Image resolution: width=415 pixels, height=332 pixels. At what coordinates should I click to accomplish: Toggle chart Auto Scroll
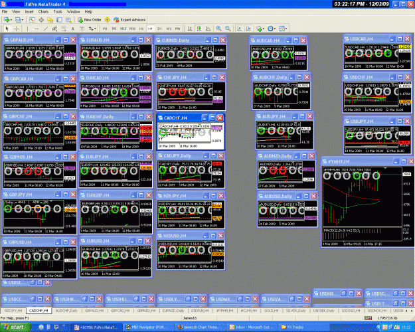point(239,29)
